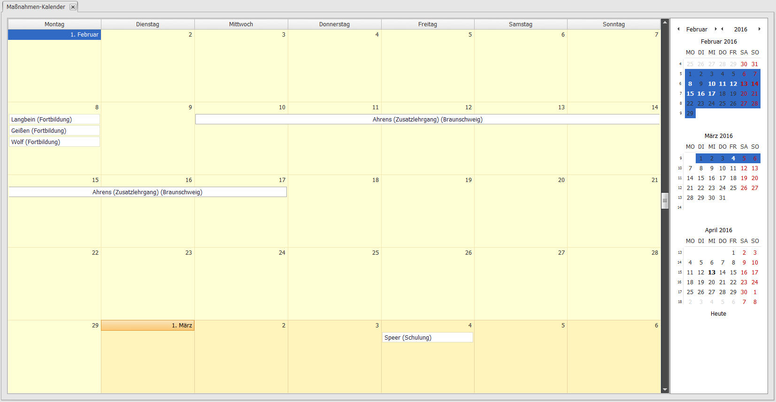
Task: Go to the previous month using the arrow left of Februar
Action: click(678, 29)
